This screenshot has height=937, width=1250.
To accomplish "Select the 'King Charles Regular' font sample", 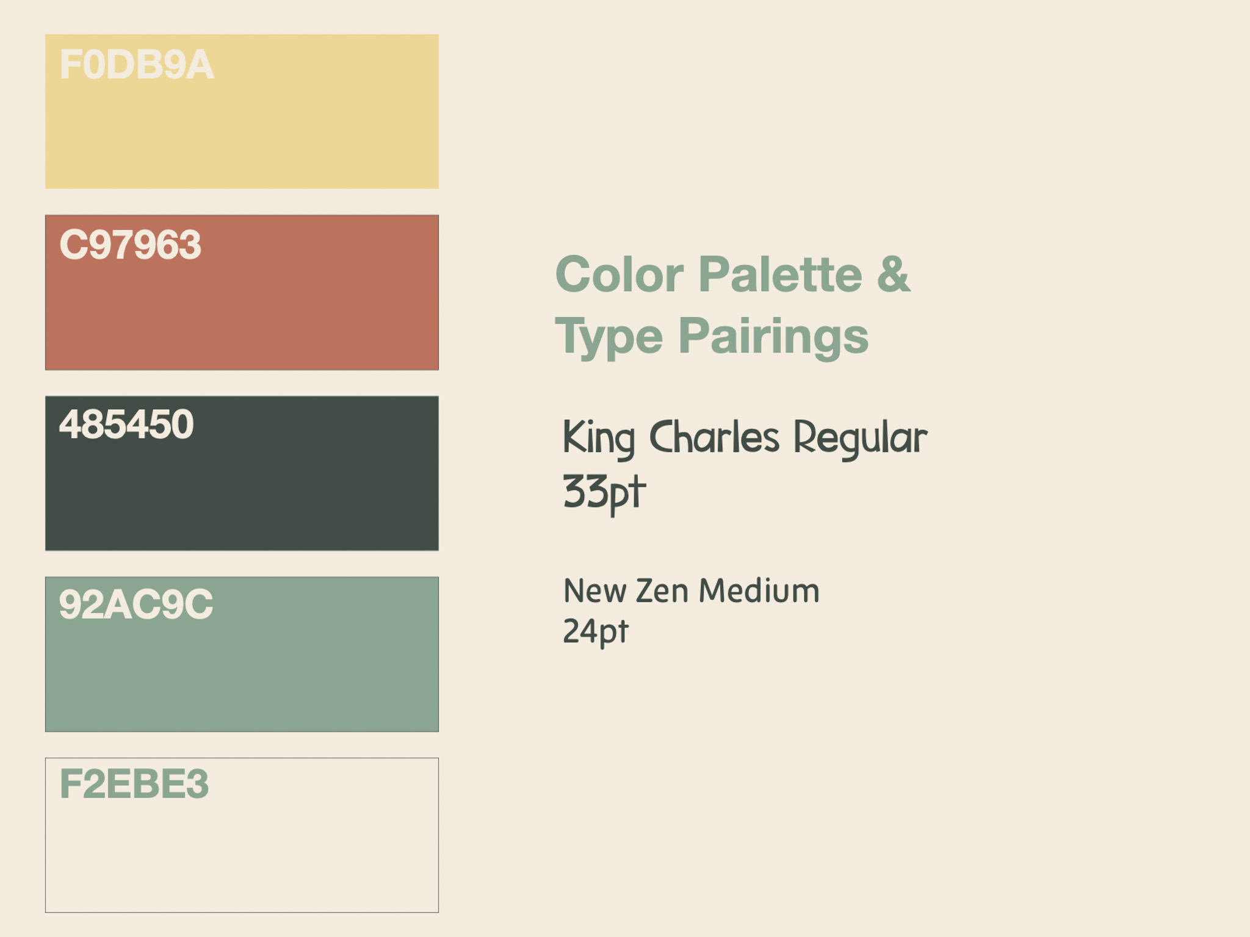I will click(745, 439).
